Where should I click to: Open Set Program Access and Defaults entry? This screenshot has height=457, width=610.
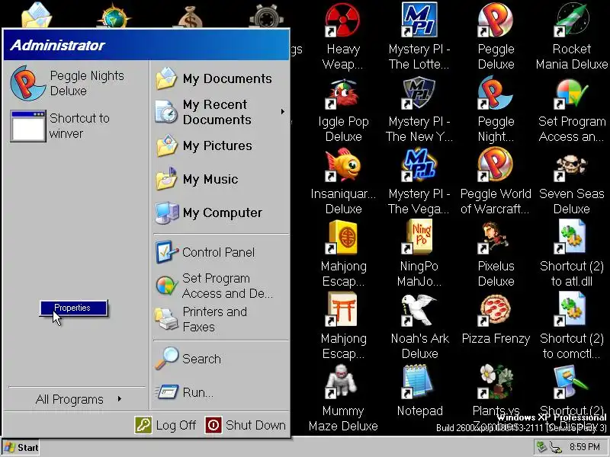tap(220, 286)
